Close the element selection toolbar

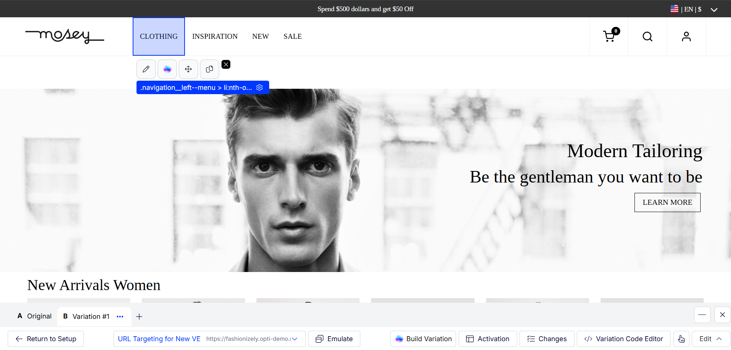point(226,65)
